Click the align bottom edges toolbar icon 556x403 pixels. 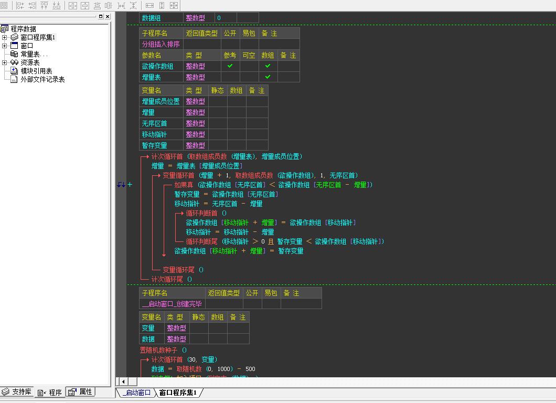tap(56, 5)
